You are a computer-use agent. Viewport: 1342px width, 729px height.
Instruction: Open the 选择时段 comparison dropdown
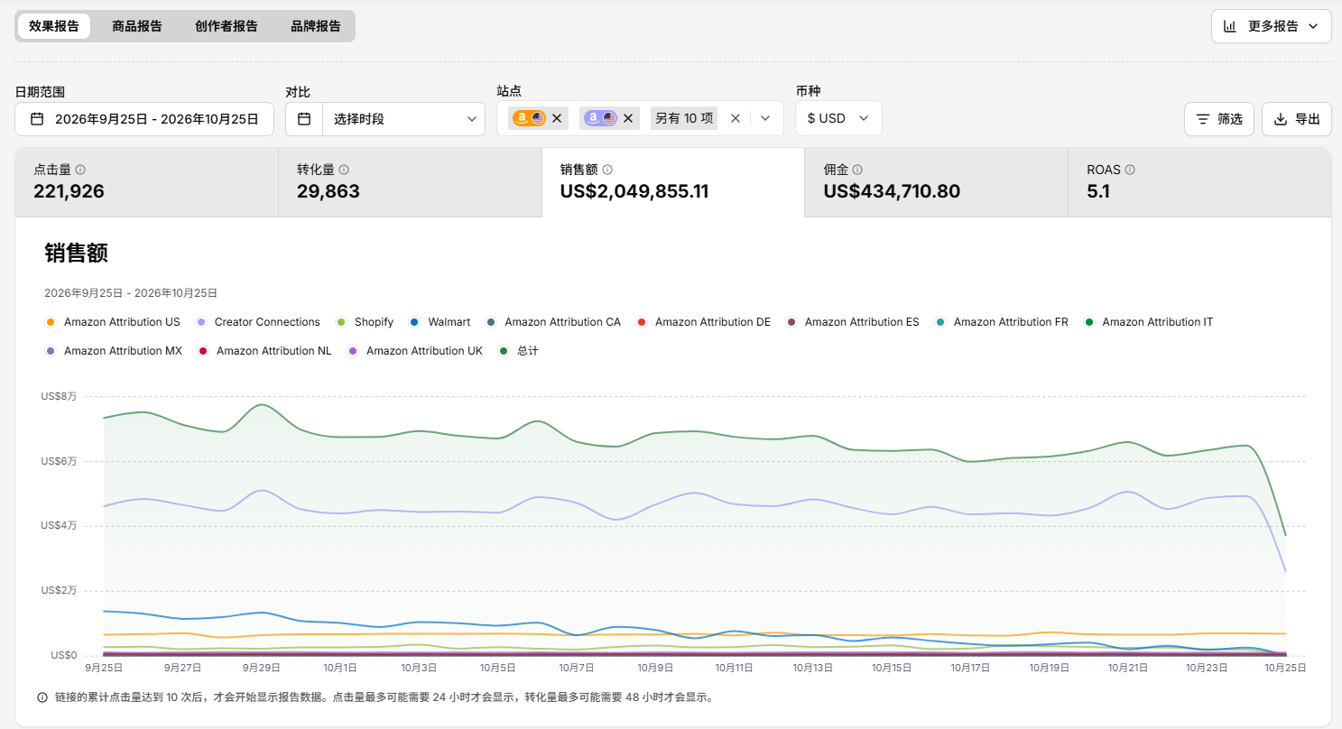point(404,119)
